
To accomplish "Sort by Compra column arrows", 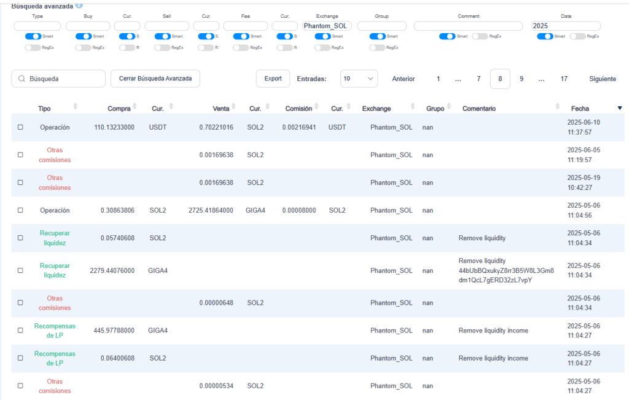I will pos(135,106).
